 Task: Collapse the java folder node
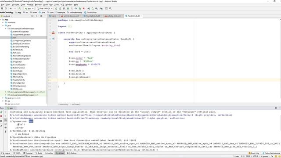click(3, 25)
